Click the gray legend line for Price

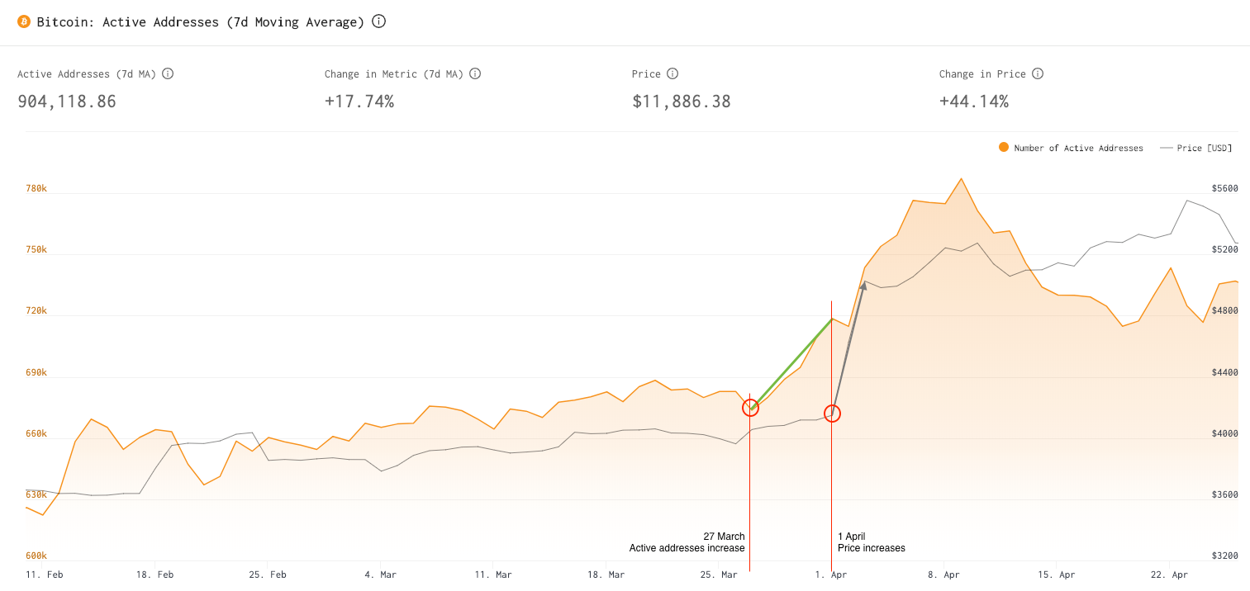(1166, 148)
